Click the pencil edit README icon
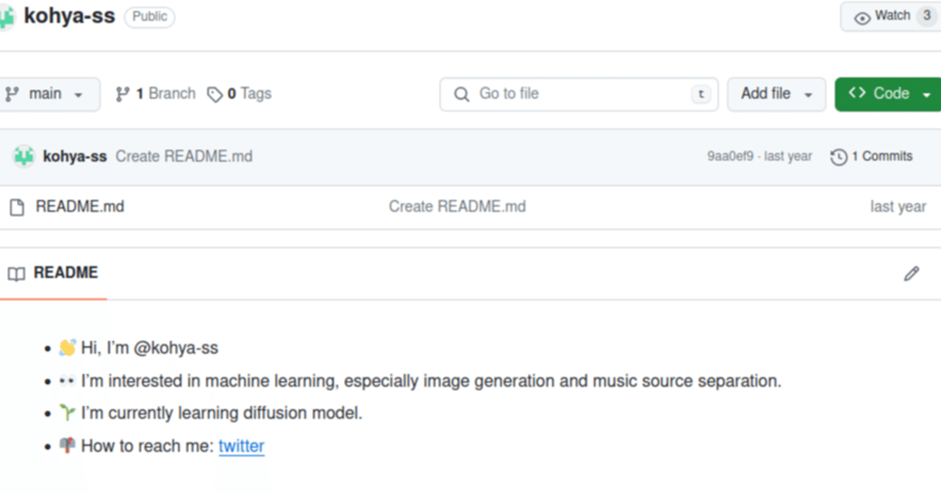The height and width of the screenshot is (493, 941). pyautogui.click(x=912, y=274)
